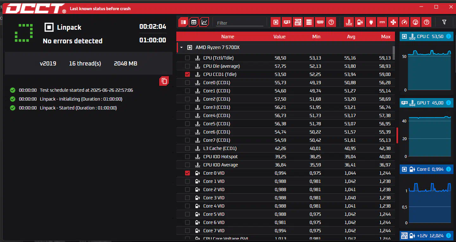The width and height of the screenshot is (456, 242).
Task: Select the CPU IDD Average row
Action: 286,165
